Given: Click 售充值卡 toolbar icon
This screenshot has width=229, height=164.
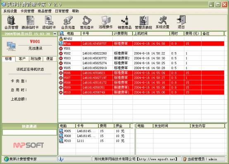Looking at the screenshot, I should tap(87, 22).
